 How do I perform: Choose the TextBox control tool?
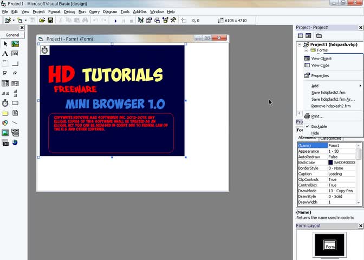[15, 54]
